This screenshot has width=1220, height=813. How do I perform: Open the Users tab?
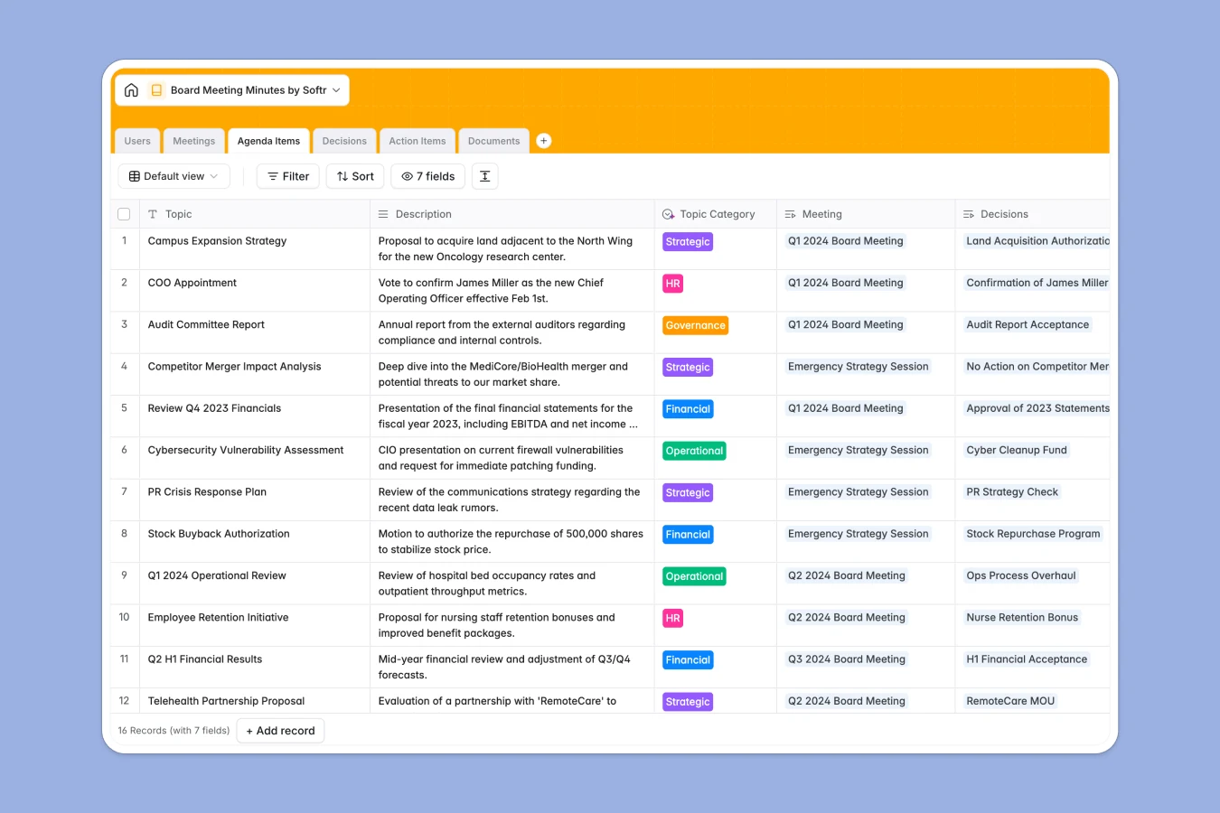click(136, 141)
